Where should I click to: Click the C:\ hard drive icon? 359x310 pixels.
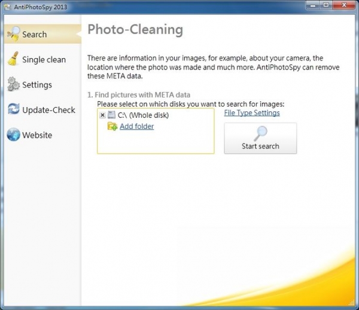click(x=111, y=115)
